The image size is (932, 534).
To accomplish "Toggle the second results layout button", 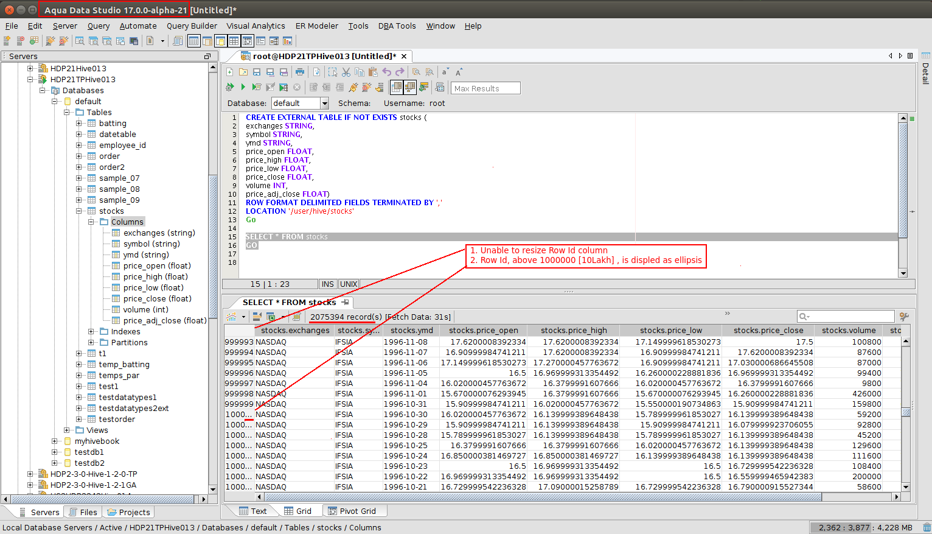I will click(x=410, y=88).
